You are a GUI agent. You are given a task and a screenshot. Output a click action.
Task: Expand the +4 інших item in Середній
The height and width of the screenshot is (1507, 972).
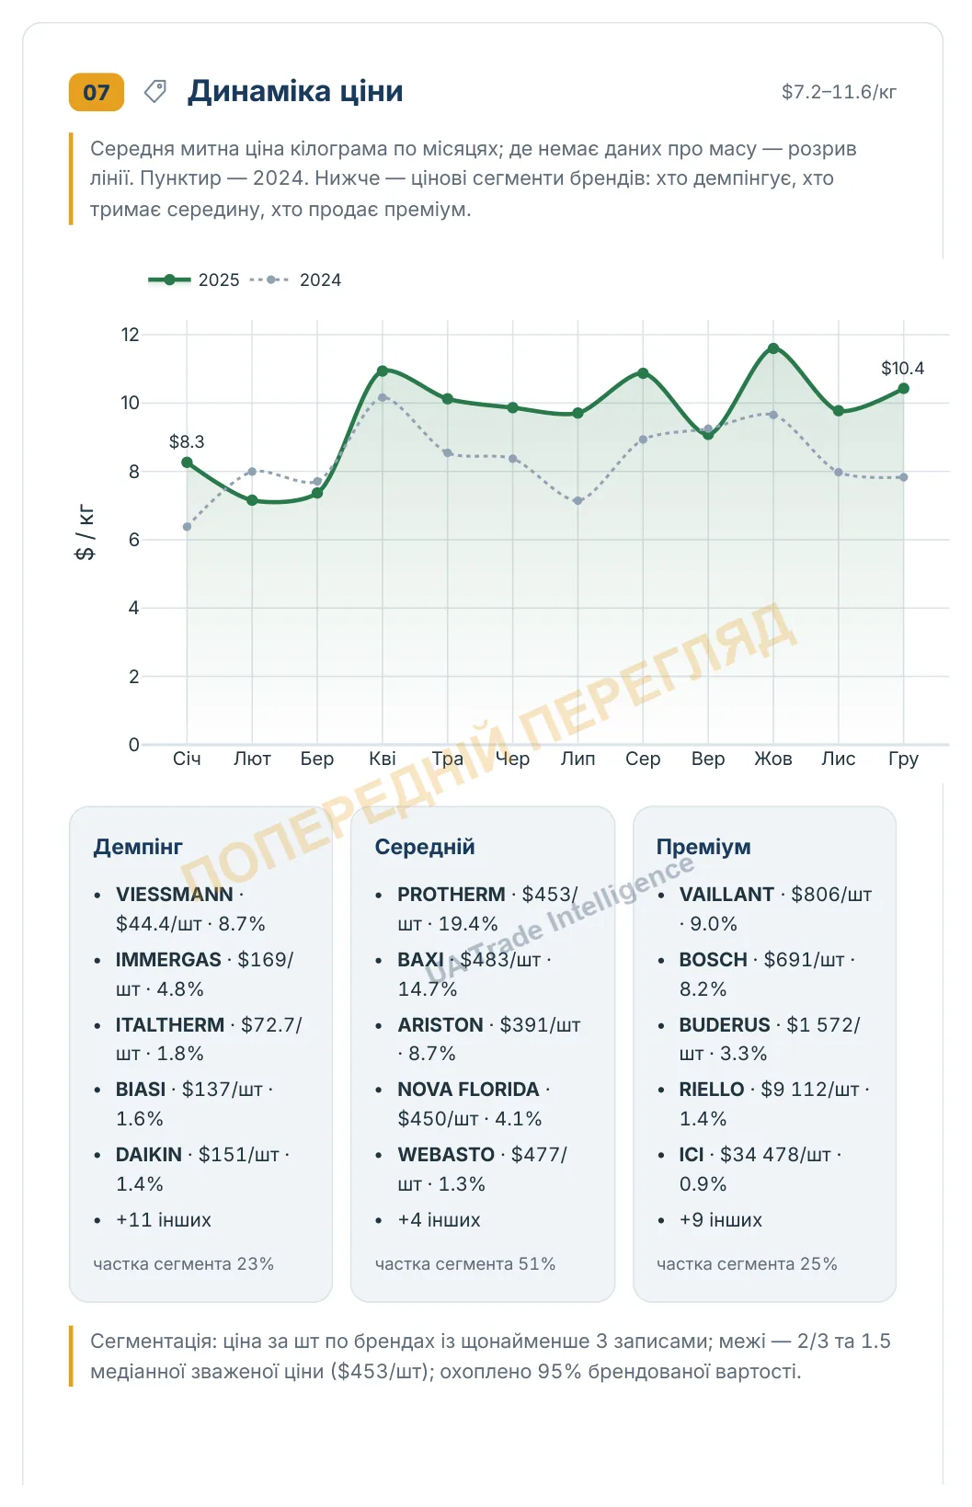[x=439, y=1220]
